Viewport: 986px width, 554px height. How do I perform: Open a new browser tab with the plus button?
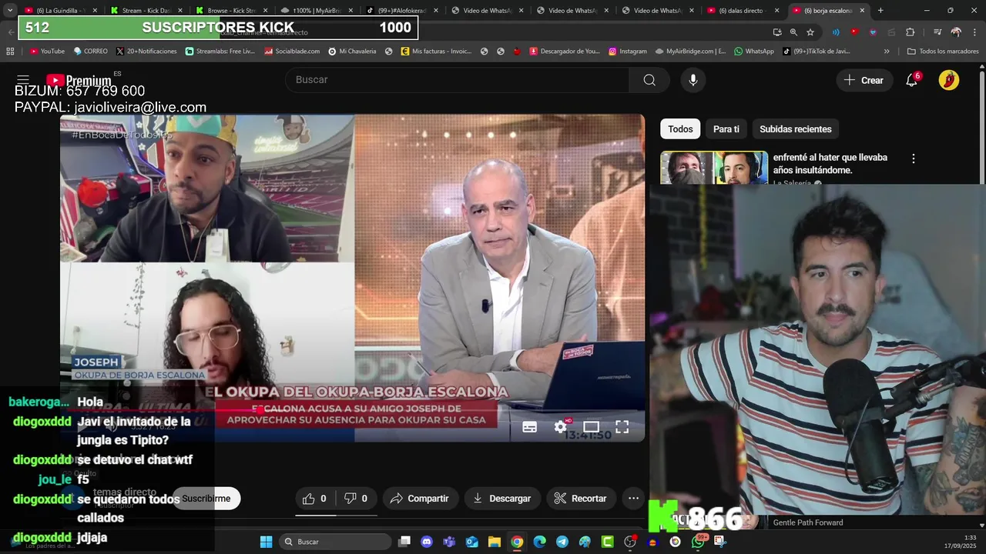[880, 11]
